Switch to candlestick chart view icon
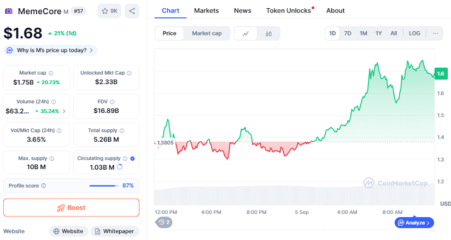Screen dimensions: 451x240 268,34
